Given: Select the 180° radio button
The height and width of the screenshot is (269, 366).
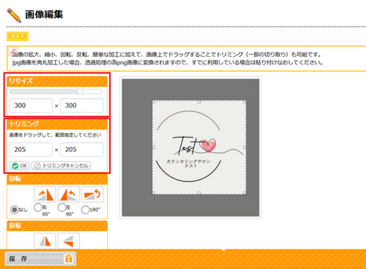Looking at the screenshot, I should (85, 210).
